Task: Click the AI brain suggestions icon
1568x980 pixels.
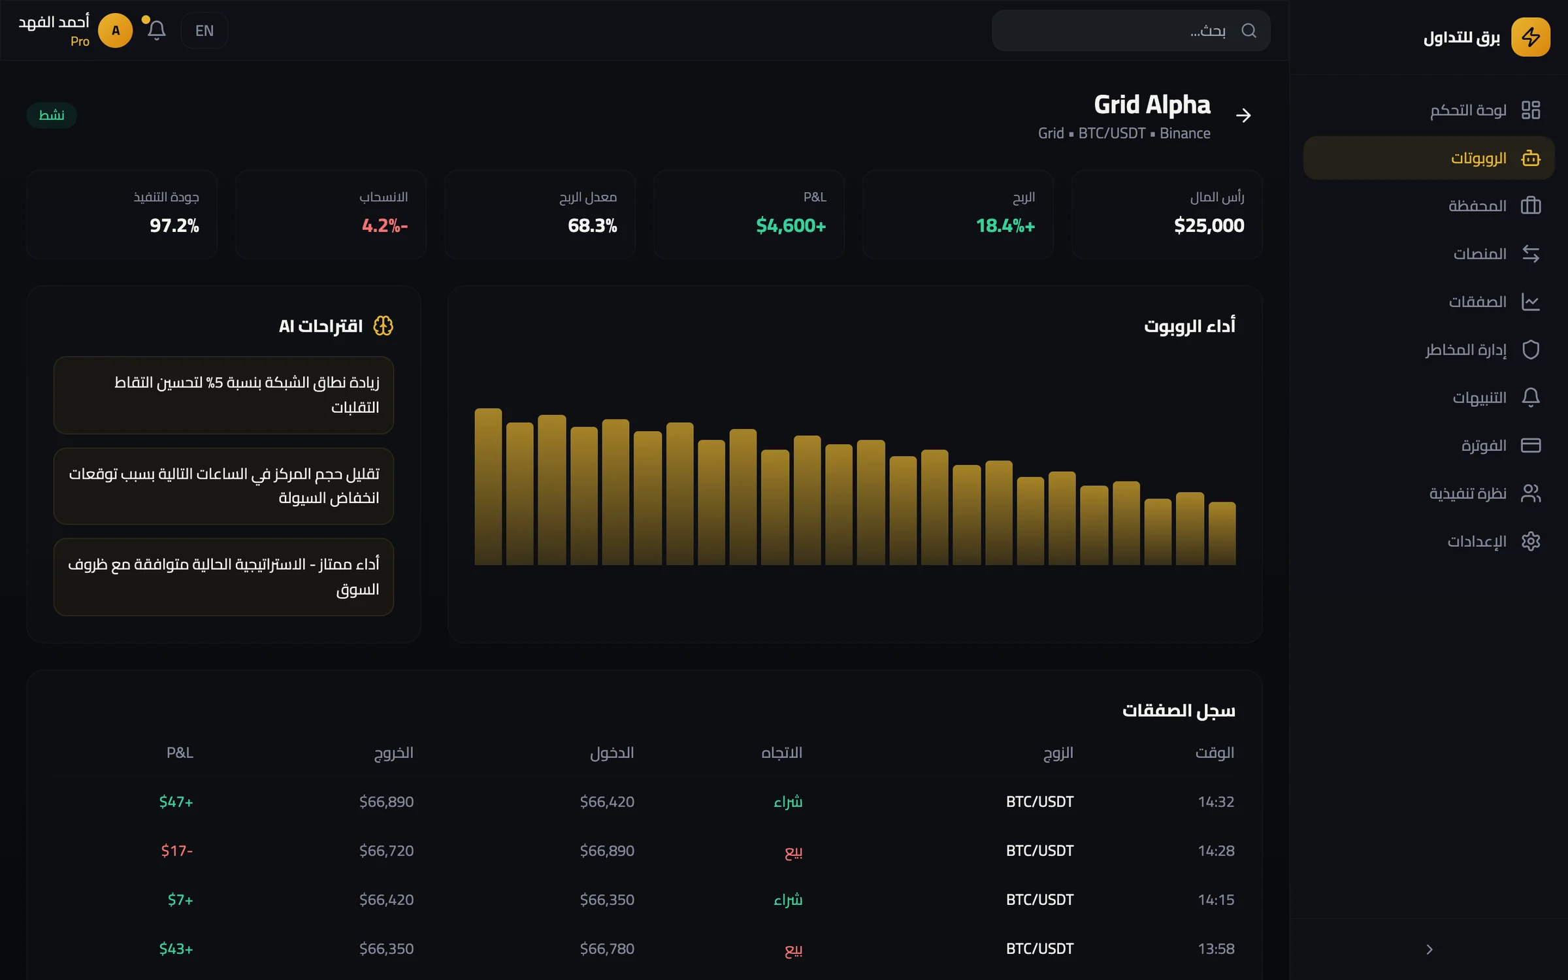Action: coord(384,326)
